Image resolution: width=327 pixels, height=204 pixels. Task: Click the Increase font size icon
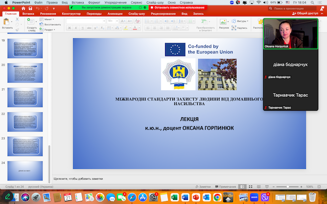point(123,21)
